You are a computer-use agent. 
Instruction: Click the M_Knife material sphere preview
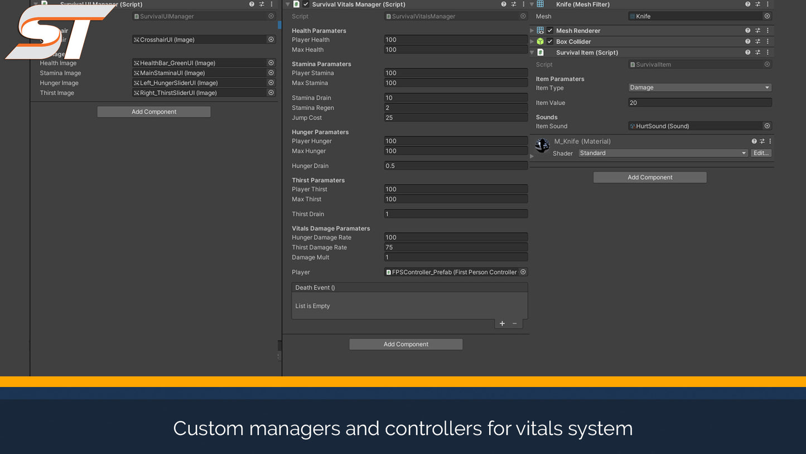(542, 146)
